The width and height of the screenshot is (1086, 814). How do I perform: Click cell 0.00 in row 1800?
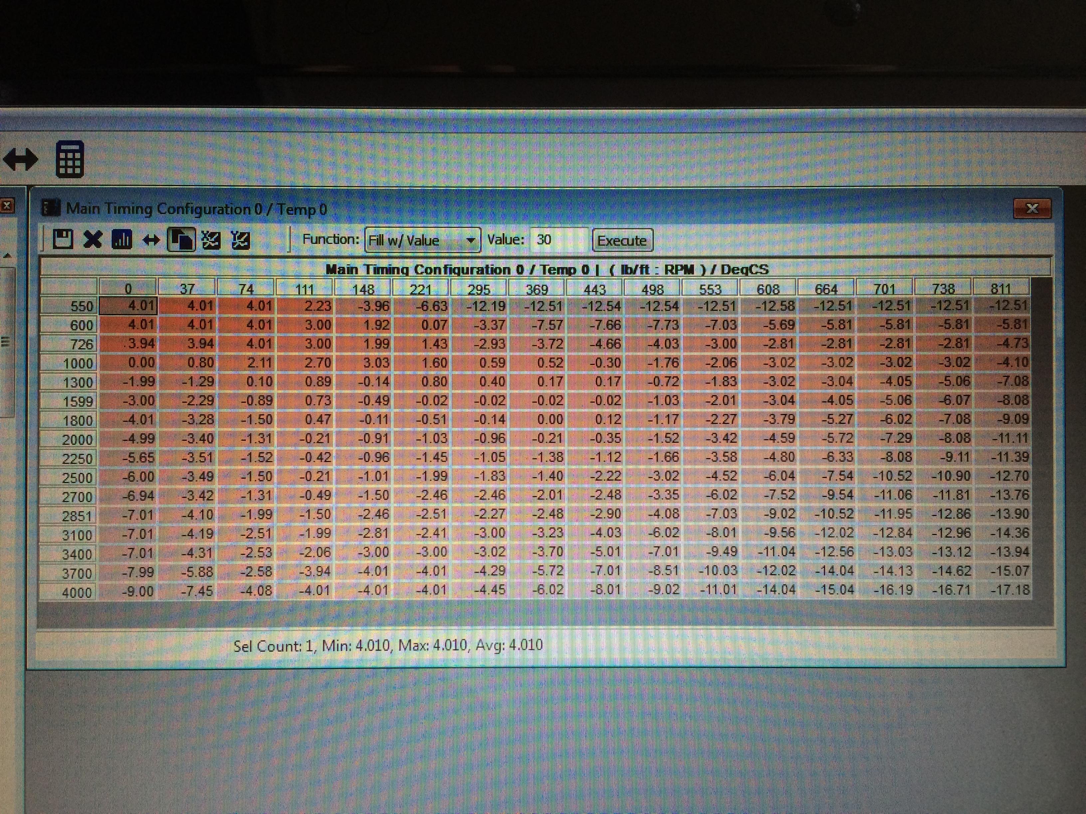[537, 419]
